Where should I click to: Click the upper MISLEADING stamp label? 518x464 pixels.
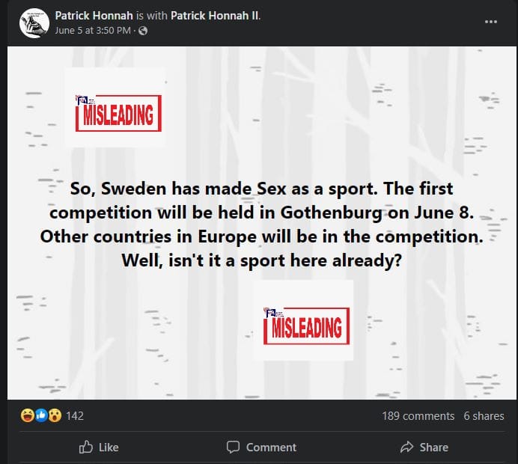tap(119, 115)
